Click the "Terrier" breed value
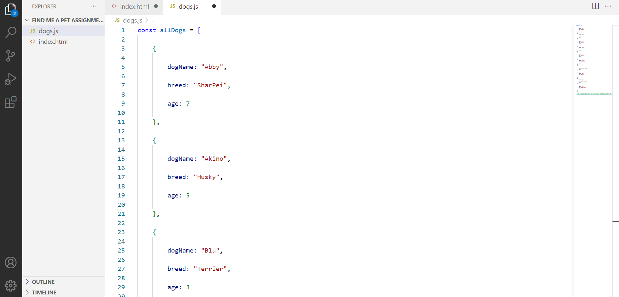Image resolution: width=619 pixels, height=297 pixels. (x=210, y=269)
